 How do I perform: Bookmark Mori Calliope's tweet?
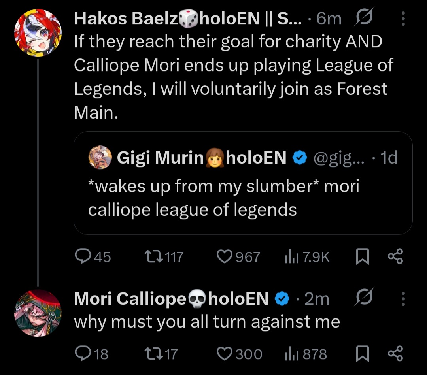(362, 354)
